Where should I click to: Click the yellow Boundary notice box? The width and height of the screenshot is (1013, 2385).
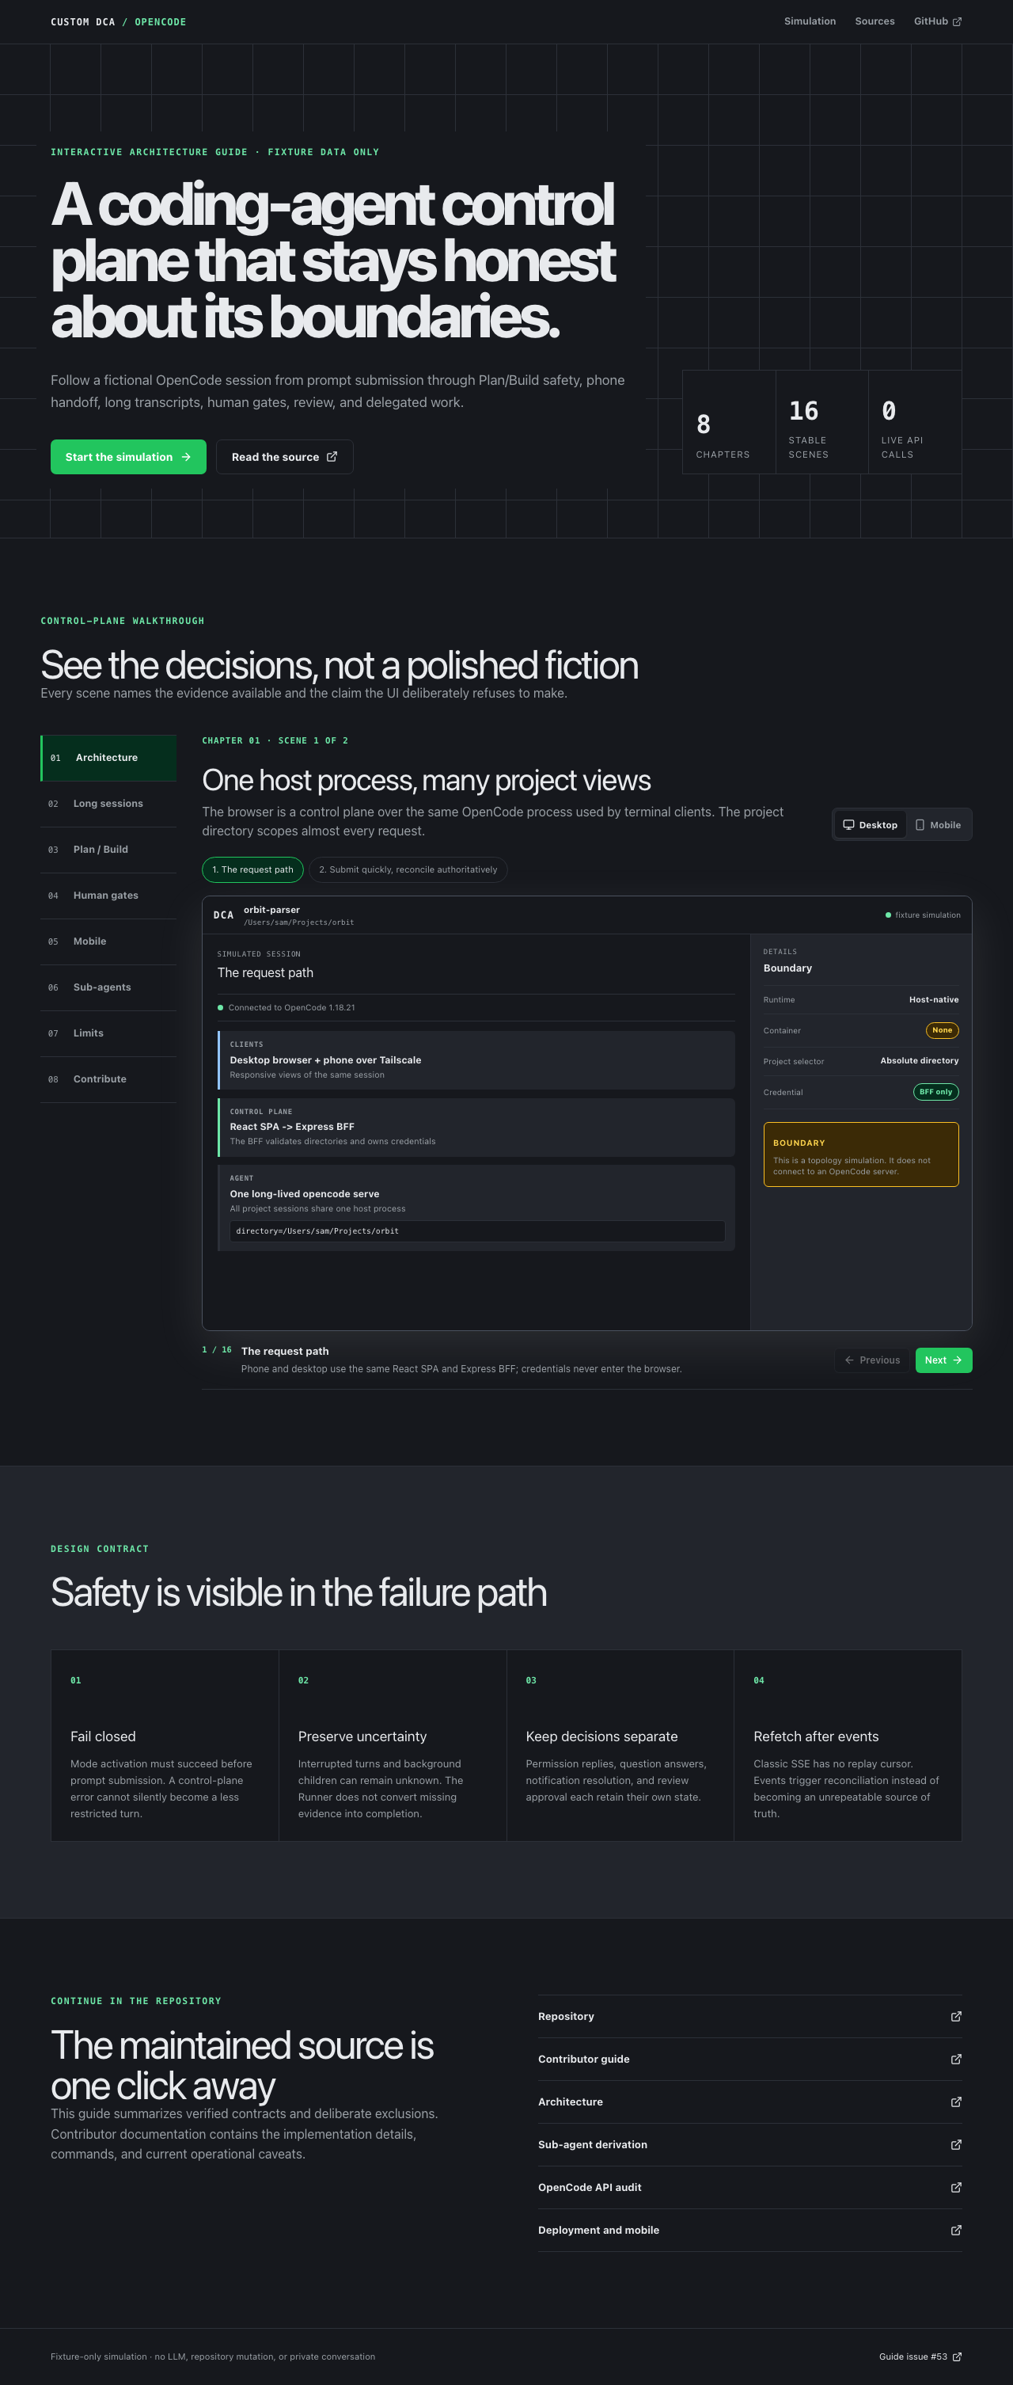click(860, 1154)
